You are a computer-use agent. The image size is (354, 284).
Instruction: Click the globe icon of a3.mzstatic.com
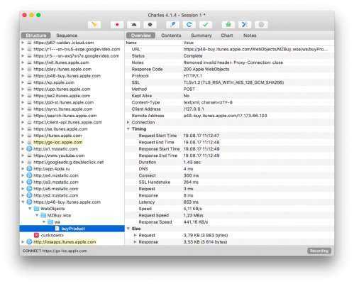[29, 182]
